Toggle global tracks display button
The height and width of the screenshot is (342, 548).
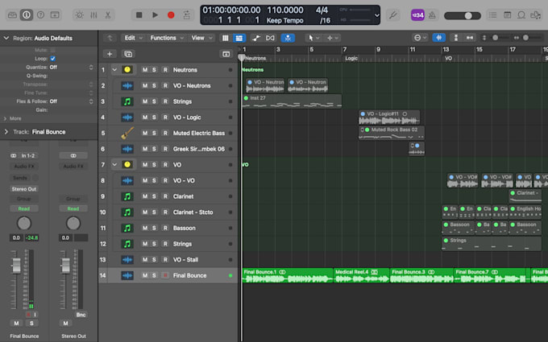pyautogui.click(x=226, y=54)
